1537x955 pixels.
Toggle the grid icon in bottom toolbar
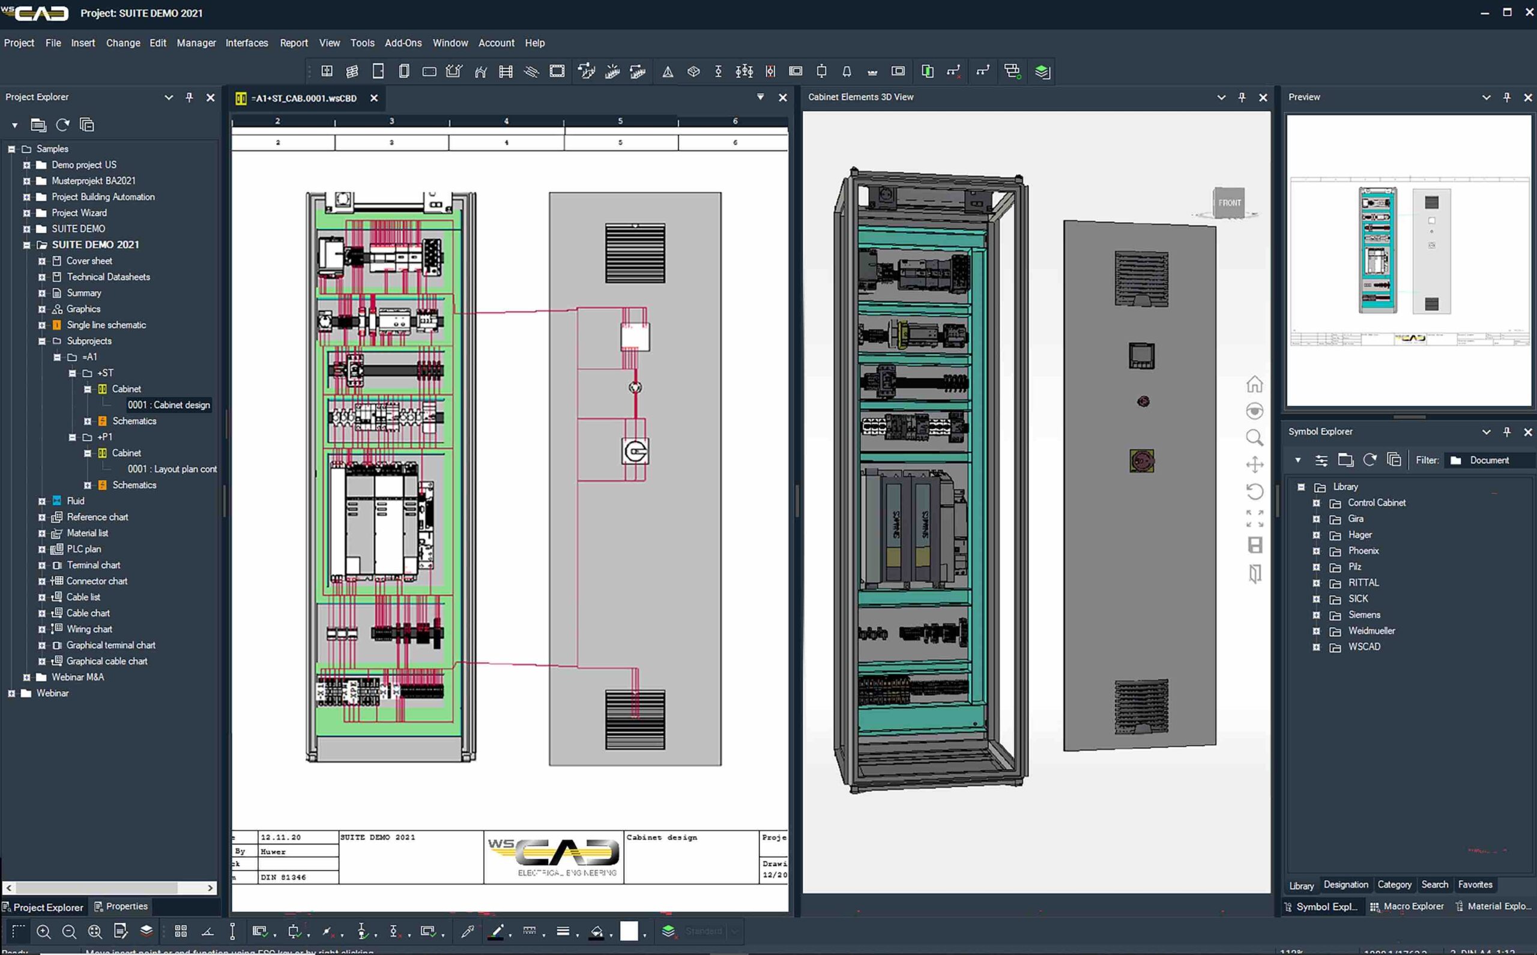pos(181,931)
